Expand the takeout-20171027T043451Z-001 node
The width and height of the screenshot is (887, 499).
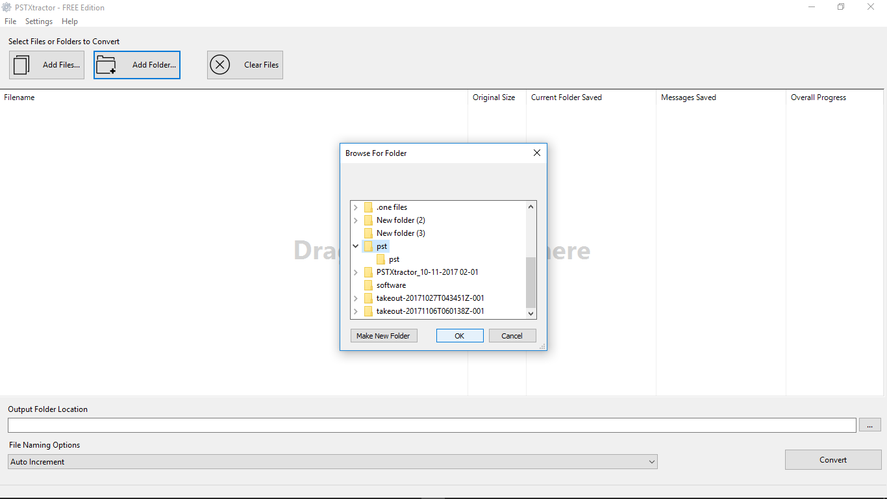click(355, 298)
